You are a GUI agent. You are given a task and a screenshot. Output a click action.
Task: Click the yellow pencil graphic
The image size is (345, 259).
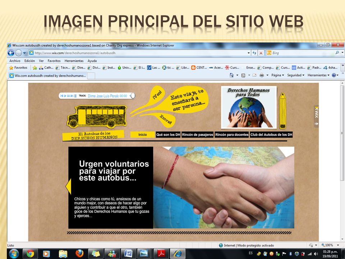click(x=282, y=110)
